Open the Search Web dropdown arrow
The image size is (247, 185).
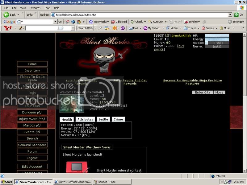[x=95, y=28]
